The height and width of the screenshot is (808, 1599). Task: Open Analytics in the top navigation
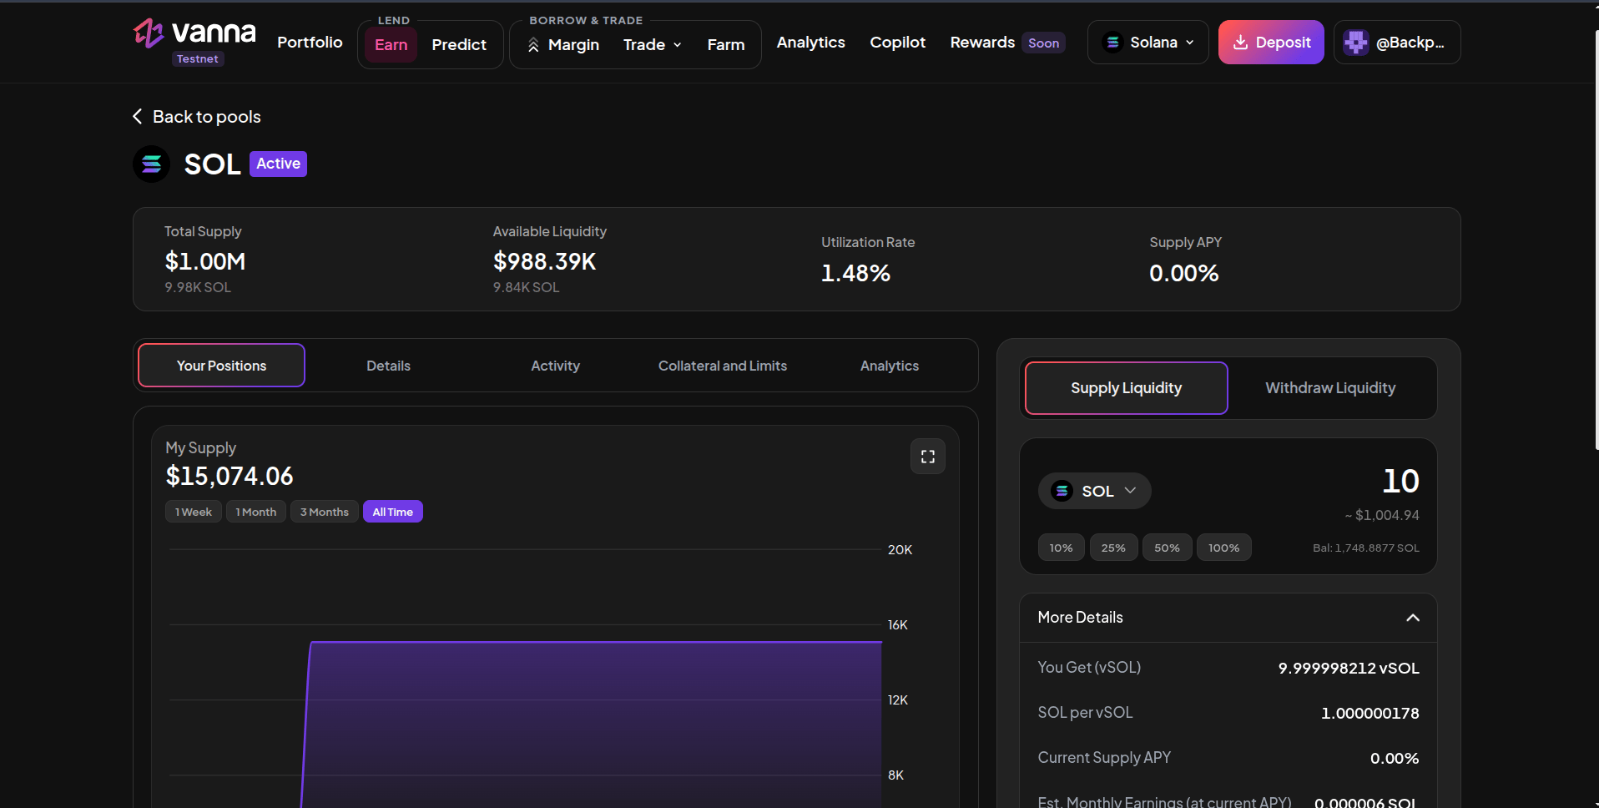[x=811, y=43]
